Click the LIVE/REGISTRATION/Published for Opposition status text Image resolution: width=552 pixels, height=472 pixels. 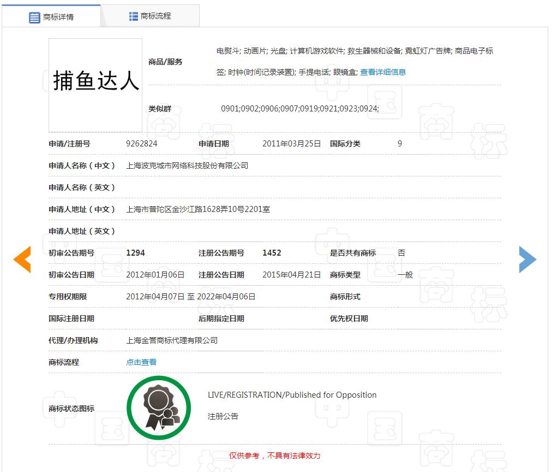coord(292,394)
